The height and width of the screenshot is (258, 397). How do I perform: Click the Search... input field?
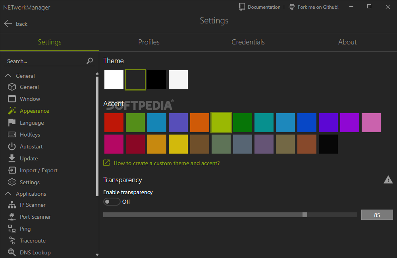click(49, 61)
